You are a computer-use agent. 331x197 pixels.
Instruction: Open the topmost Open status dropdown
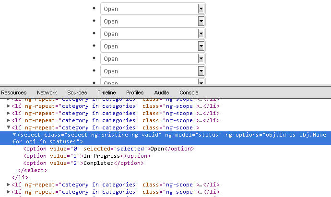[153, 9]
